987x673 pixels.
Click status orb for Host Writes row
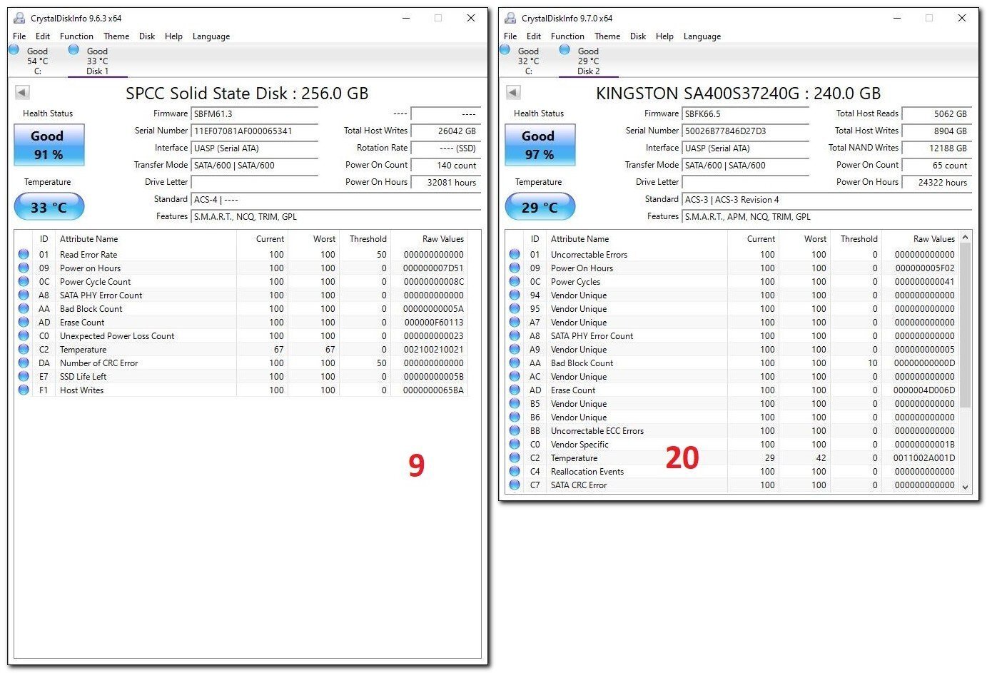24,390
